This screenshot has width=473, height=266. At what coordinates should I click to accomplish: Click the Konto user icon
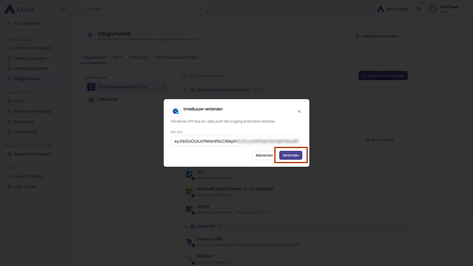[x=9, y=101]
